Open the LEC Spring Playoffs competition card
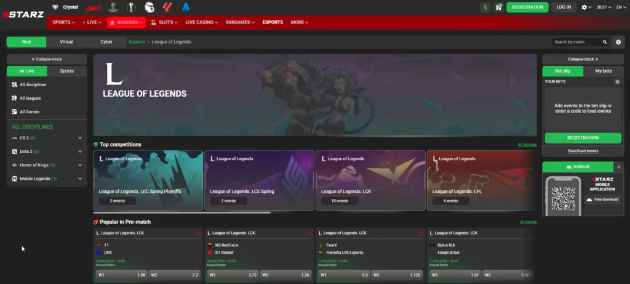Image resolution: width=630 pixels, height=284 pixels. click(148, 181)
